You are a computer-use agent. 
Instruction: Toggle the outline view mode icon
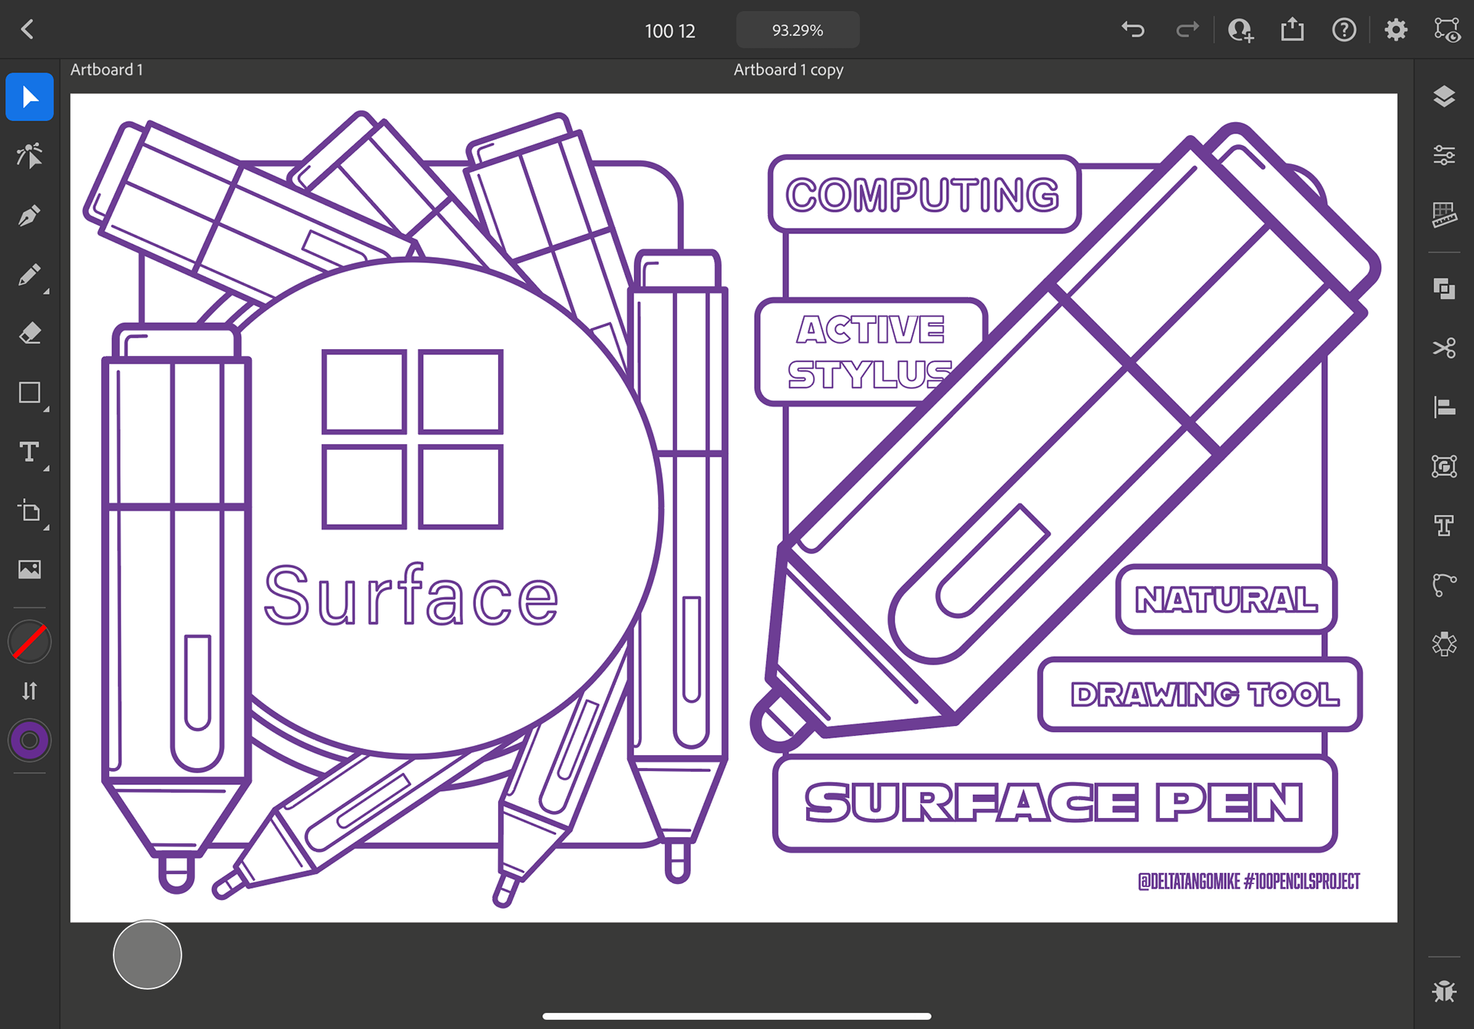(x=1447, y=30)
